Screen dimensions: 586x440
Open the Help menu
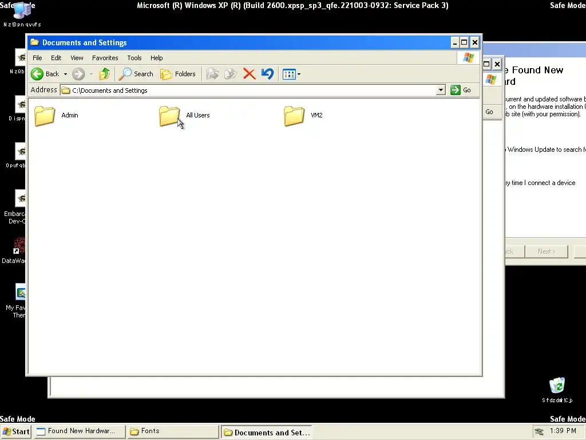[157, 58]
